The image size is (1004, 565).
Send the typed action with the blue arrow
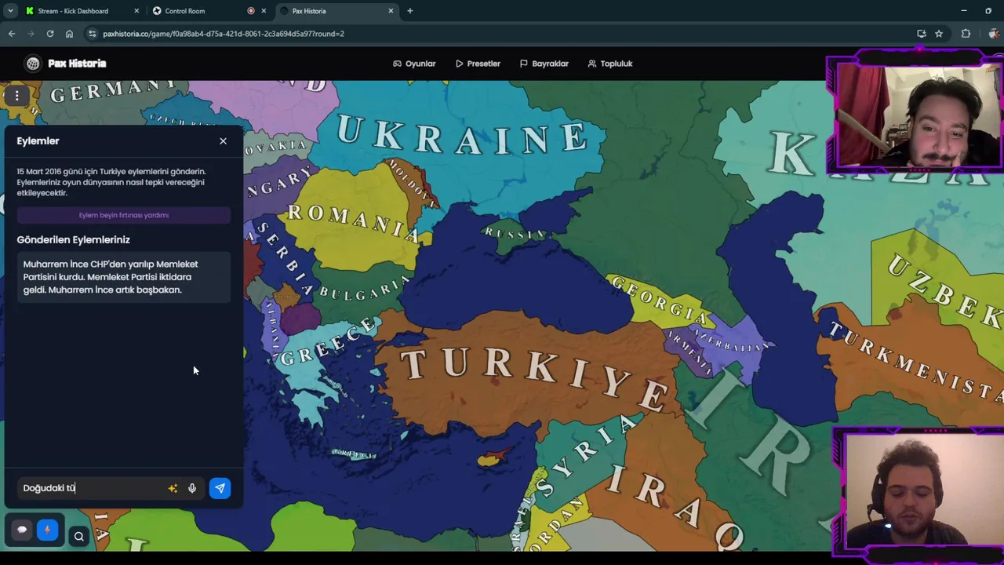click(x=220, y=488)
